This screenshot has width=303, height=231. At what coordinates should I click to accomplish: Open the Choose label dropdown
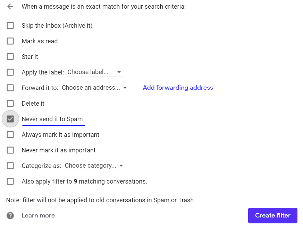pyautogui.click(x=94, y=72)
